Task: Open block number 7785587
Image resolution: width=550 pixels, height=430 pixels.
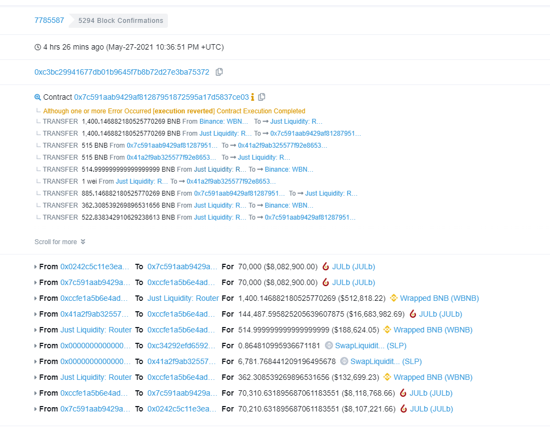Action: click(49, 20)
